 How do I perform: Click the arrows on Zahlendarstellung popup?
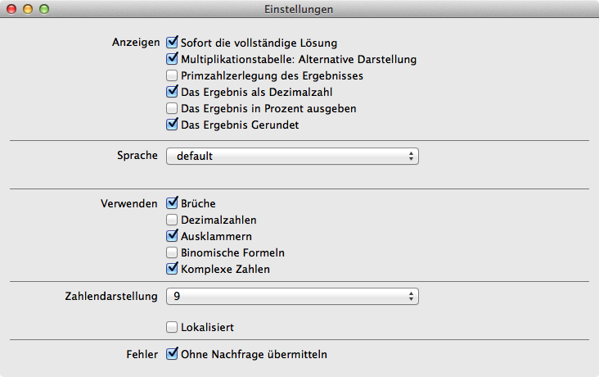click(x=411, y=296)
